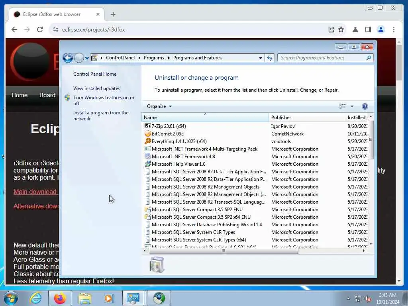This screenshot has width=408, height=306.
Task: Open the Windows Start orb
Action: pos(11,298)
